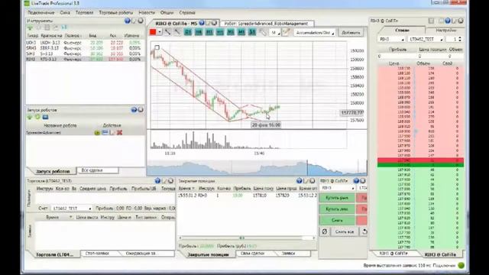Open RIH3 dropdown above buy buttons
Screen dimensions: 489x275
(x=338, y=188)
